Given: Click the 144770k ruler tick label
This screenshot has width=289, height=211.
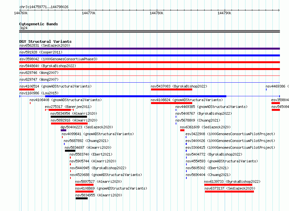Looking at the screenshot, I should 89,13.
